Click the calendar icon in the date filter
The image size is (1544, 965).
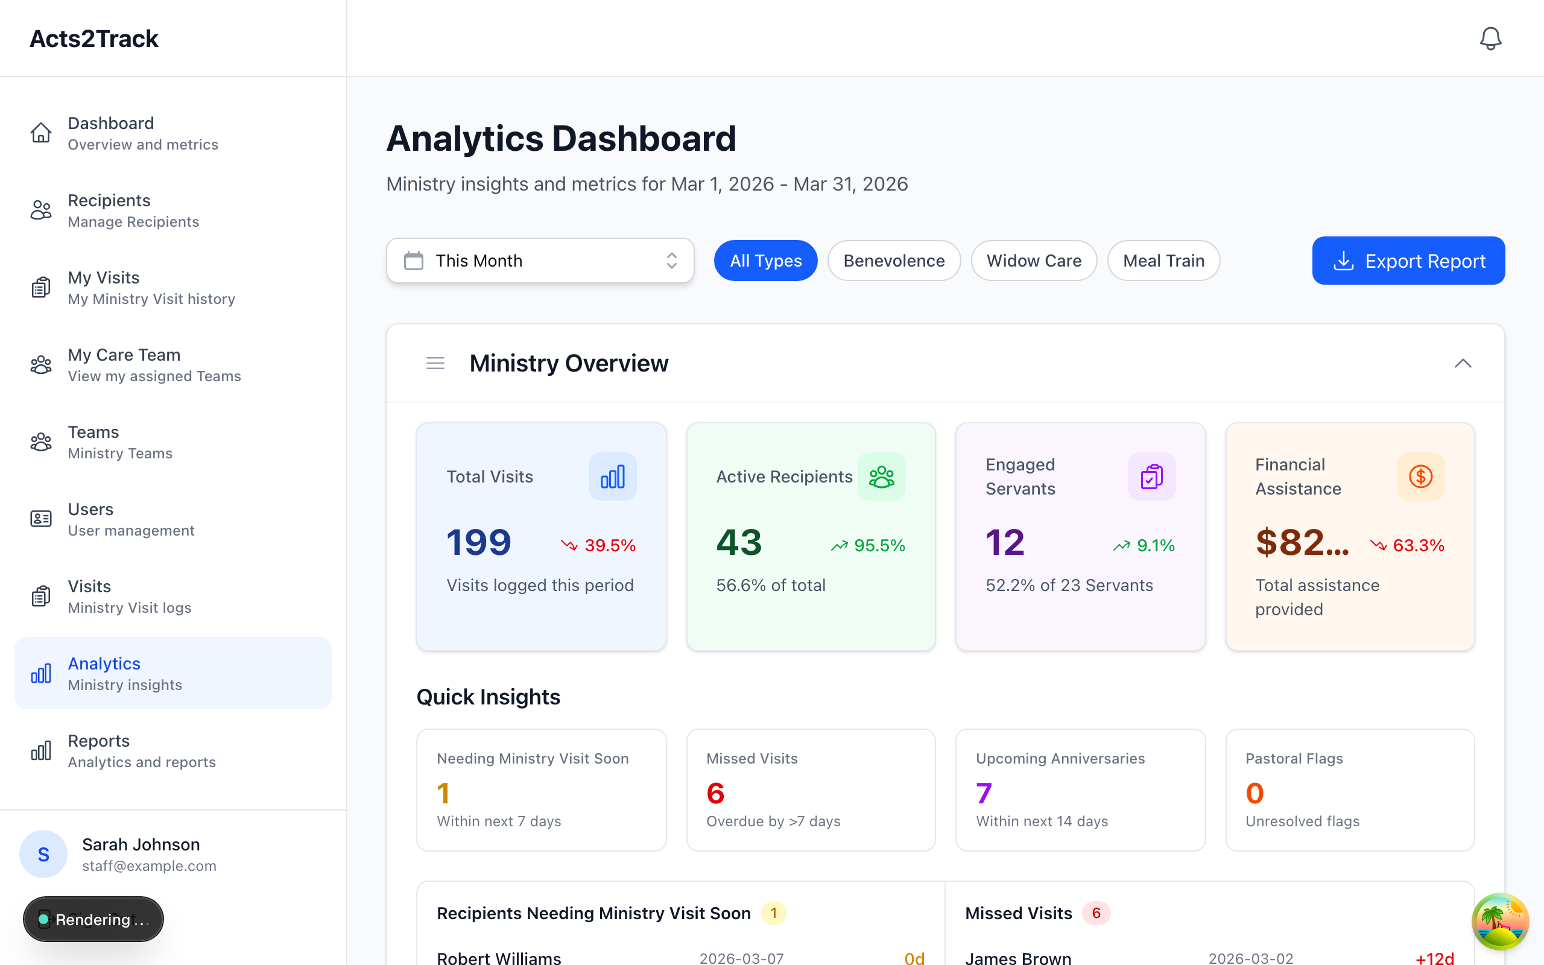(x=413, y=261)
